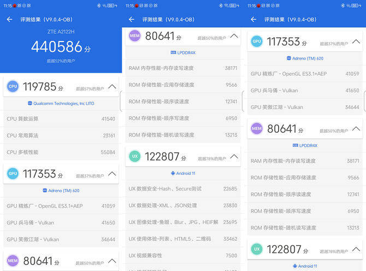Select ROM 随机读写速度 row in right screen
Viewport: 366px width, 271px height.
pos(305,228)
